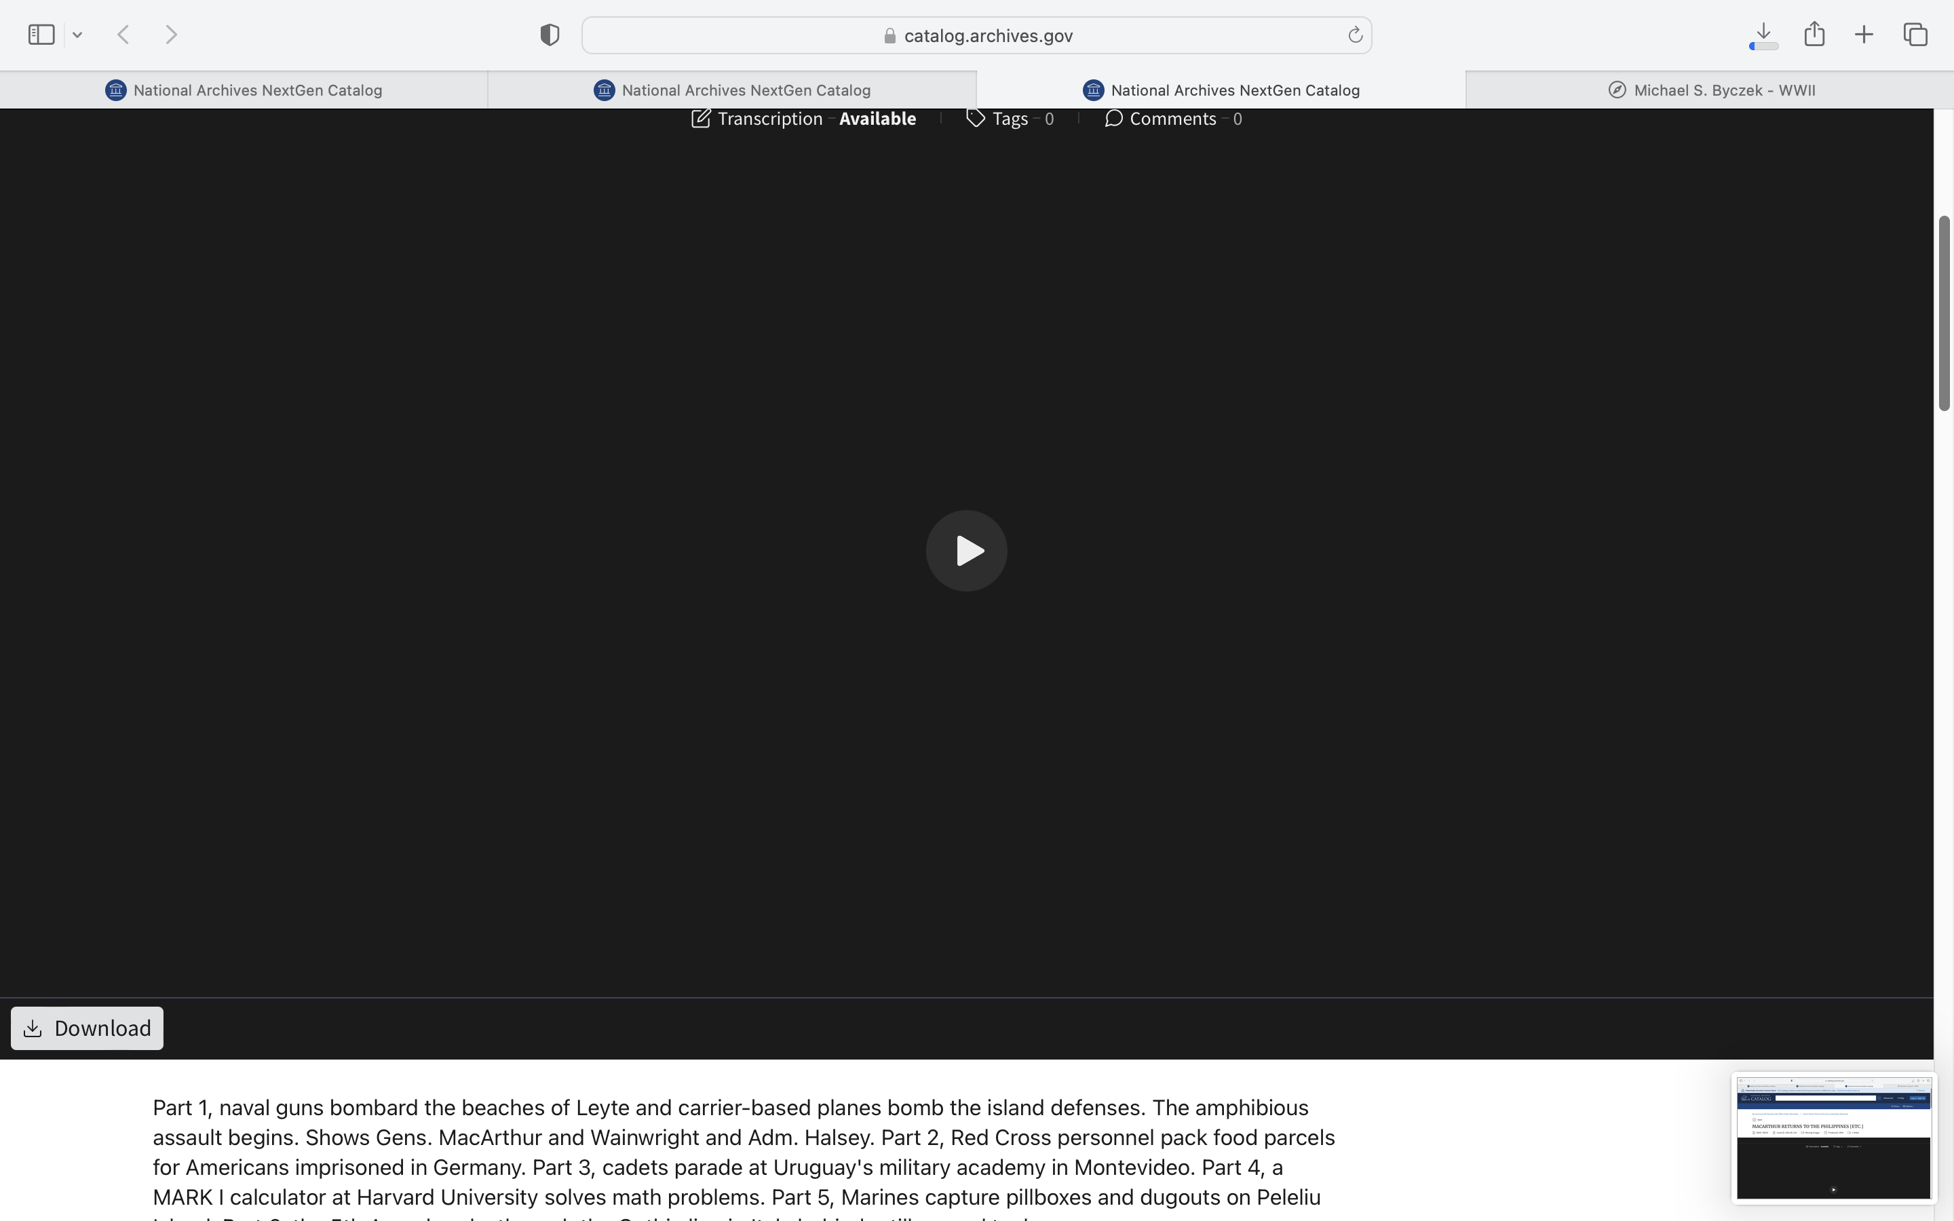The image size is (1954, 1221).
Task: Go forward to the next page
Action: [x=171, y=35]
